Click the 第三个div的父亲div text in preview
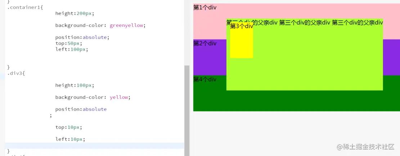Image resolution: width=400 pixels, height=156 pixels. 305,23
